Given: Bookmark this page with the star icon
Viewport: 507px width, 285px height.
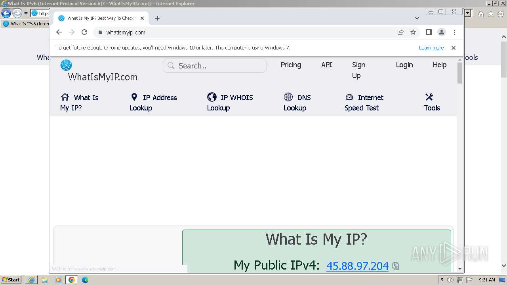Looking at the screenshot, I should tap(413, 32).
